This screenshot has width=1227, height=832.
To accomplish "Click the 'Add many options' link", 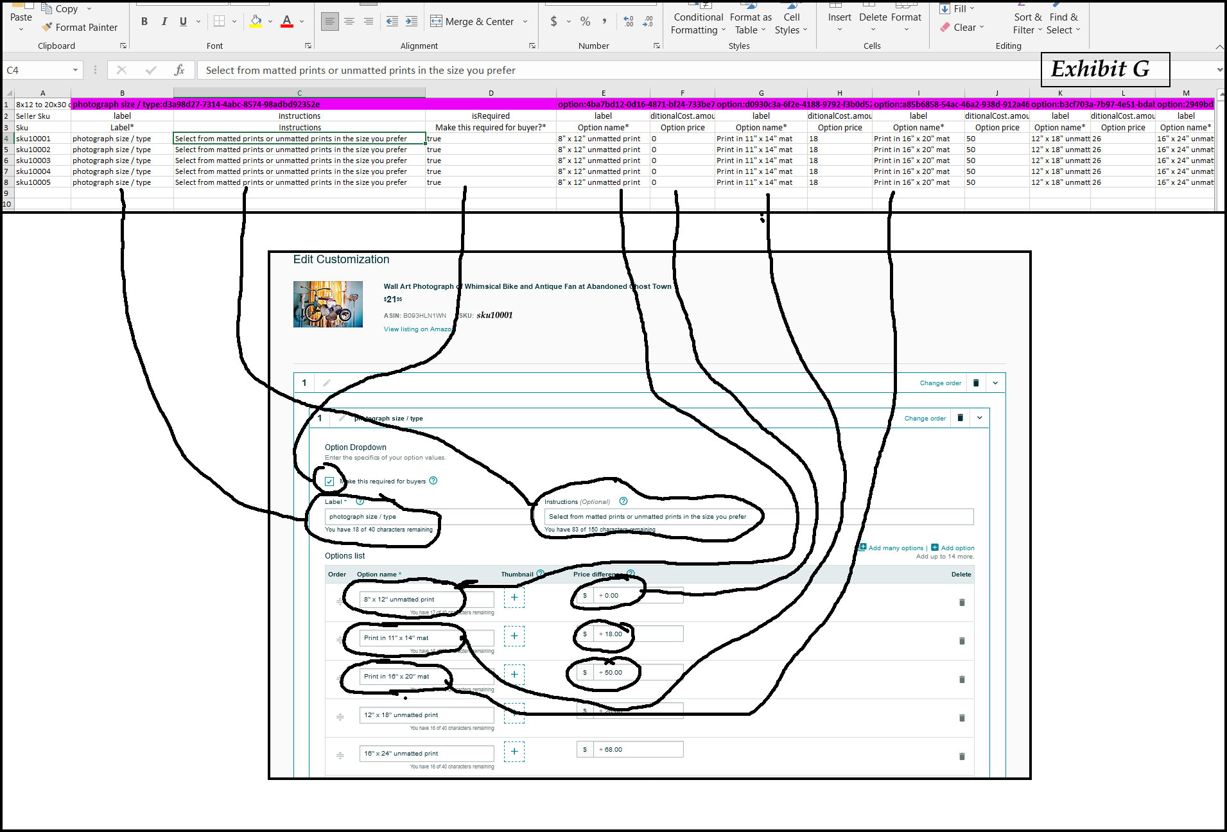I will click(x=895, y=548).
